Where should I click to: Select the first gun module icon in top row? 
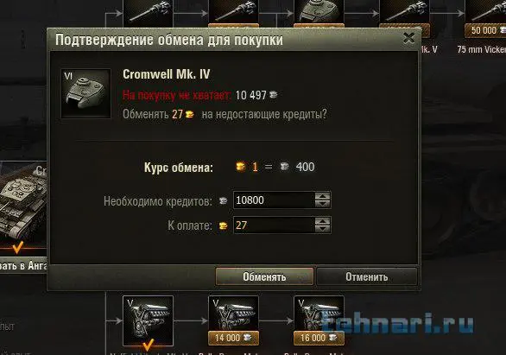(x=148, y=13)
